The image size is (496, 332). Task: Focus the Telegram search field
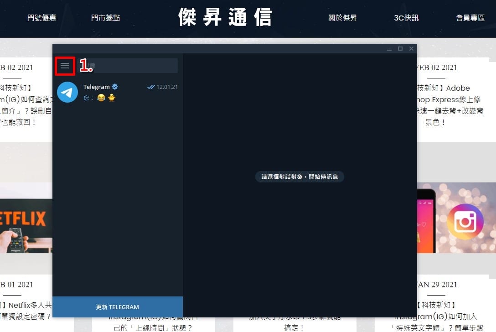pyautogui.click(x=132, y=66)
